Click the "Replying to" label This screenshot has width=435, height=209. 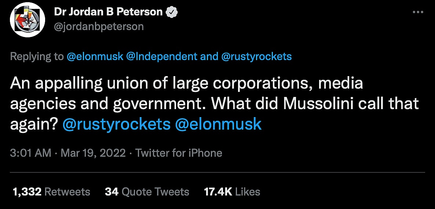[37, 56]
